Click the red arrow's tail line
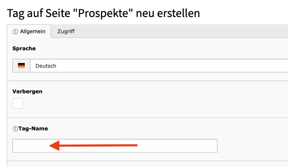 click(x=98, y=145)
